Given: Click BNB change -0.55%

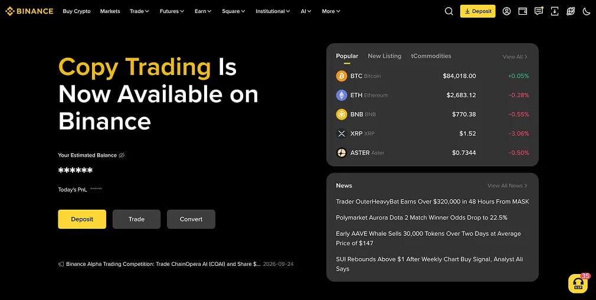Looking at the screenshot, I should coord(519,114).
